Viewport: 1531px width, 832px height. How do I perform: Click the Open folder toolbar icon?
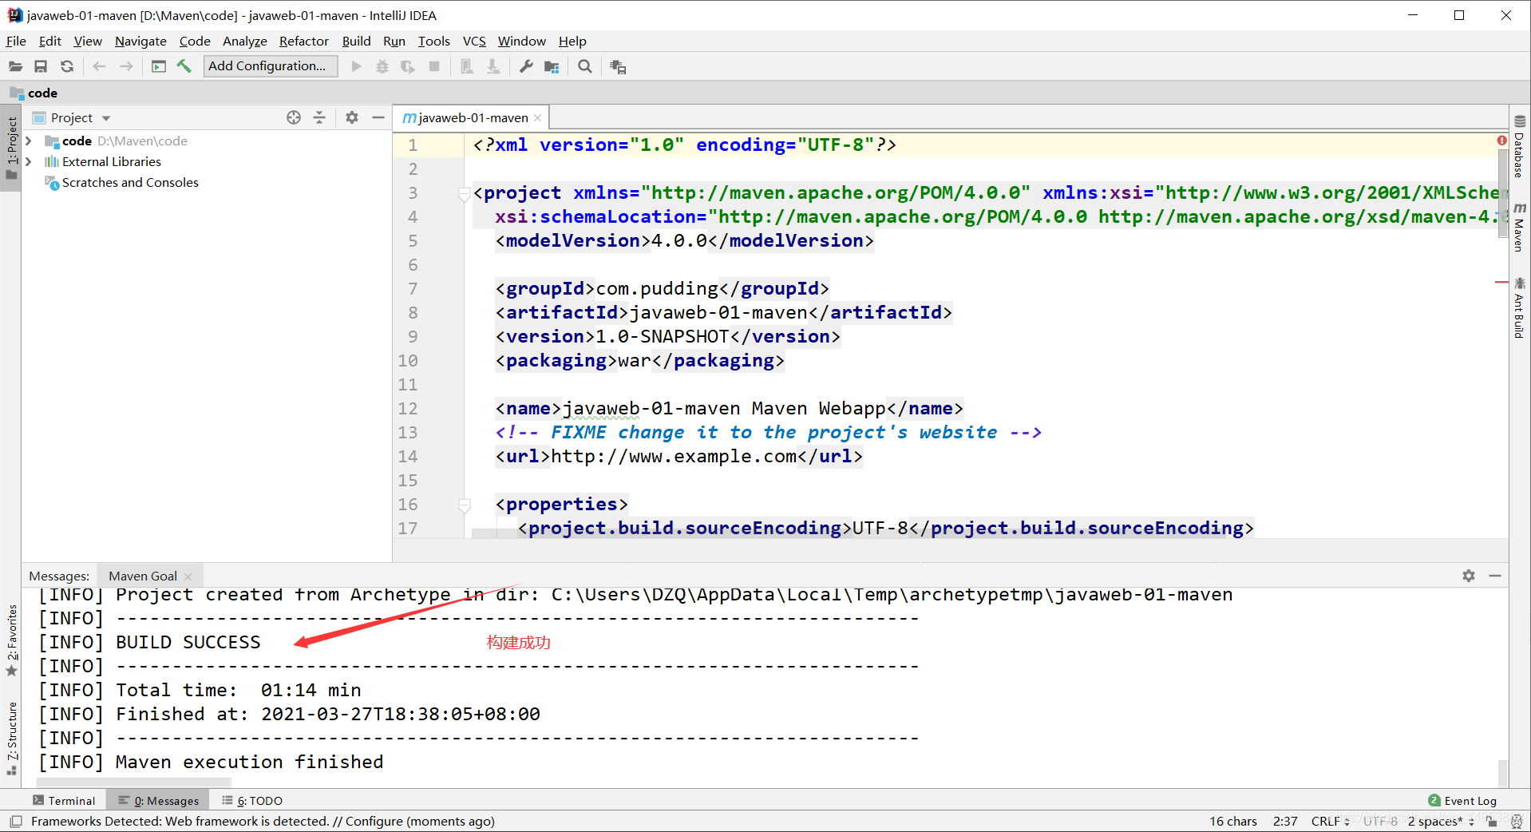(15, 66)
